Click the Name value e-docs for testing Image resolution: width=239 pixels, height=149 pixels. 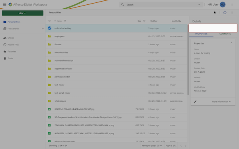(x=202, y=53)
